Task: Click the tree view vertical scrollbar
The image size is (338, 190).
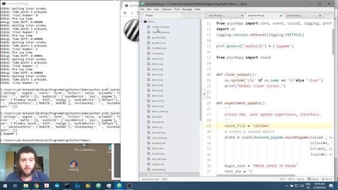Action: [x=201, y=70]
